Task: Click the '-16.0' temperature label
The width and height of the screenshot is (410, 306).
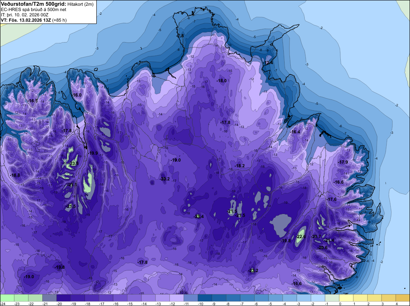Action: (77, 95)
